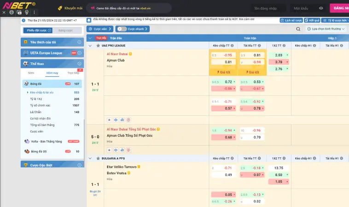This screenshot has width=349, height=207.
Task: Switch to the Sớm tab
Action: point(31,73)
